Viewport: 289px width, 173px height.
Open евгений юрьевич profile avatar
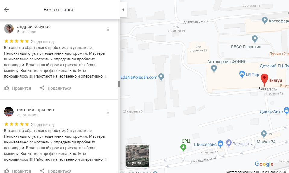tap(9, 112)
